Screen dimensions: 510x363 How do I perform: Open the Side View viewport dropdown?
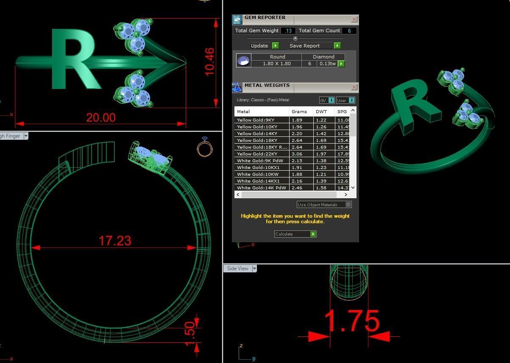[254, 269]
